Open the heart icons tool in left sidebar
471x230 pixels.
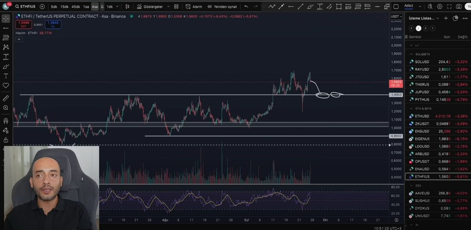tap(6, 85)
